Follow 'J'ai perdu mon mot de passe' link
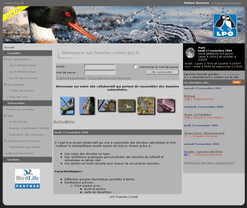This screenshot has width=247, height=208. (x=109, y=78)
